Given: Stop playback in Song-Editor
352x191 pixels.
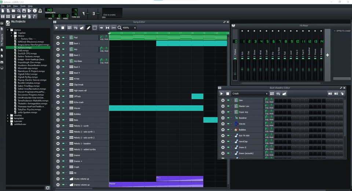Looking at the screenshot, I should click(x=63, y=28).
